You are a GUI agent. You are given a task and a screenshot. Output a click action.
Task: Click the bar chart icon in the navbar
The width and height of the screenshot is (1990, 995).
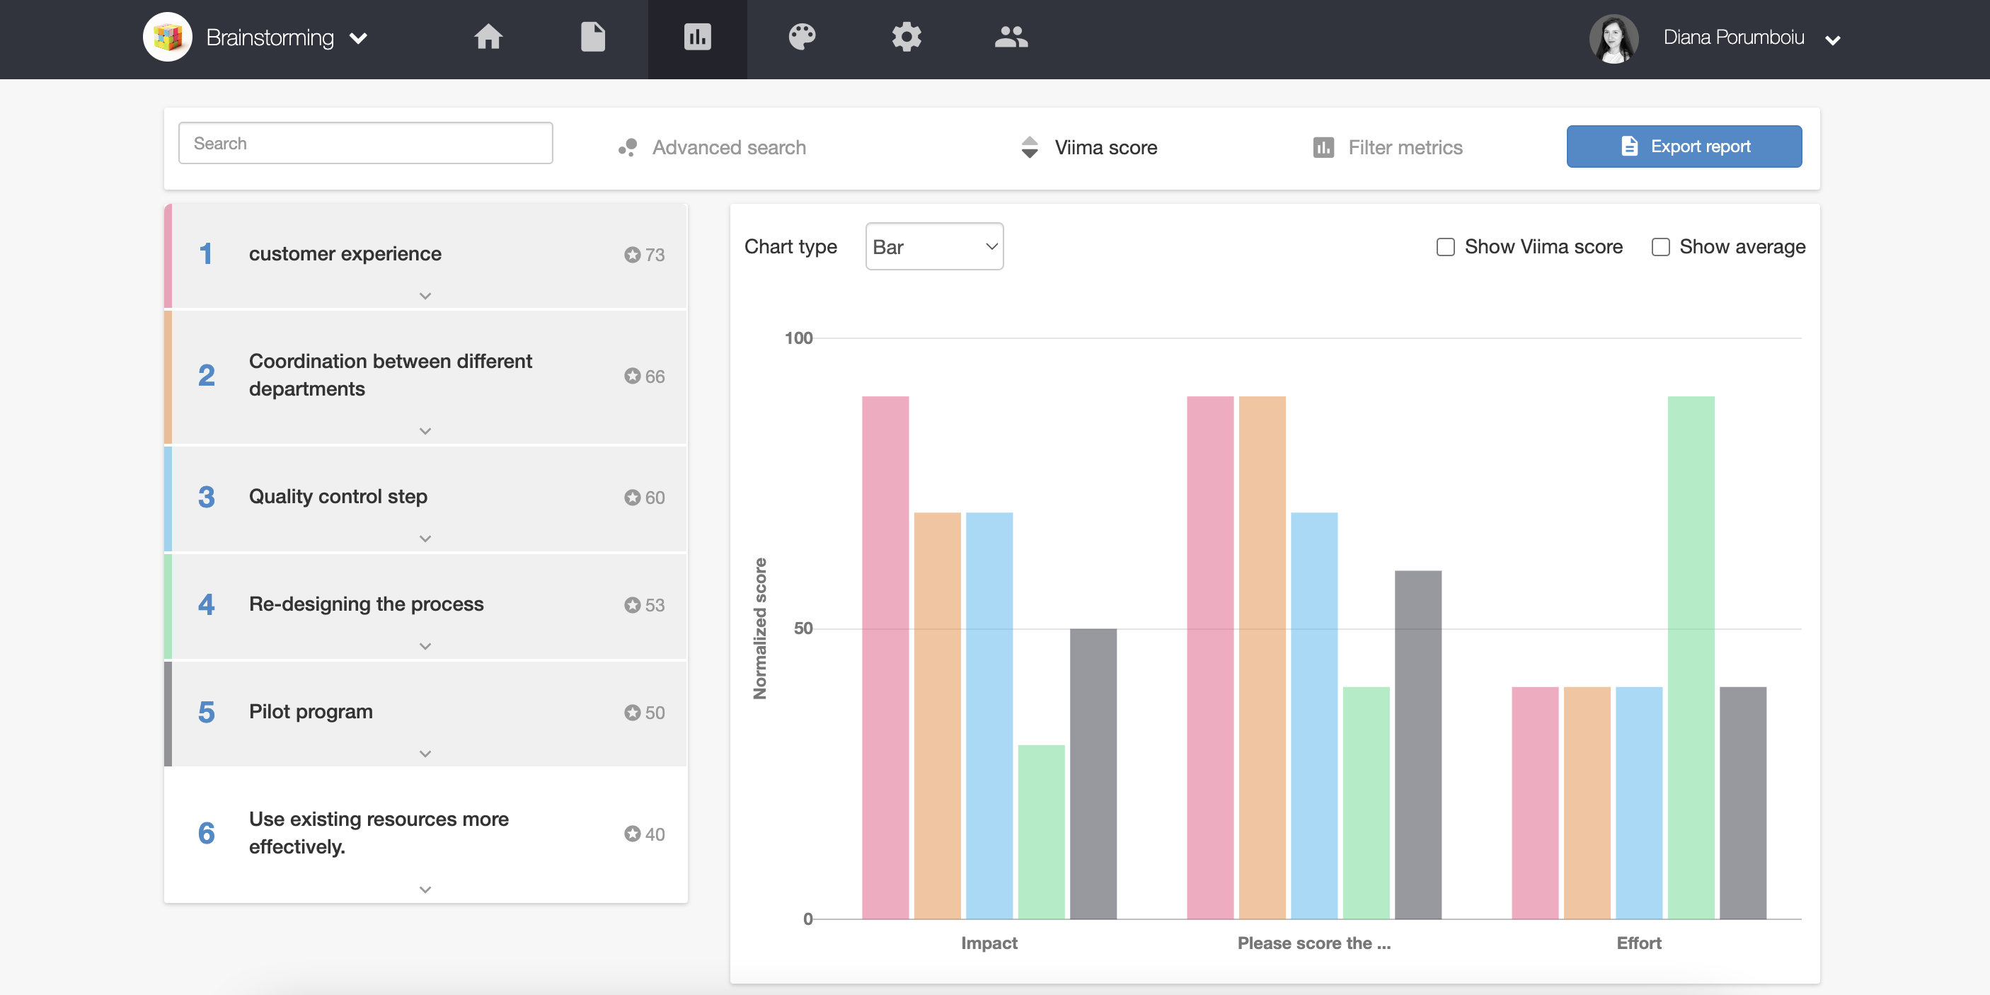click(x=698, y=35)
